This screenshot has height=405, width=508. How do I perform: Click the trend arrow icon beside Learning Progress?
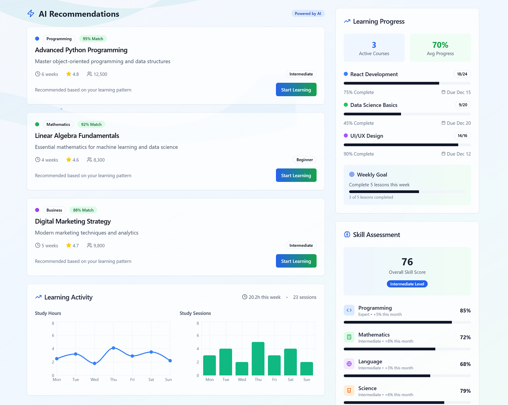coord(347,21)
